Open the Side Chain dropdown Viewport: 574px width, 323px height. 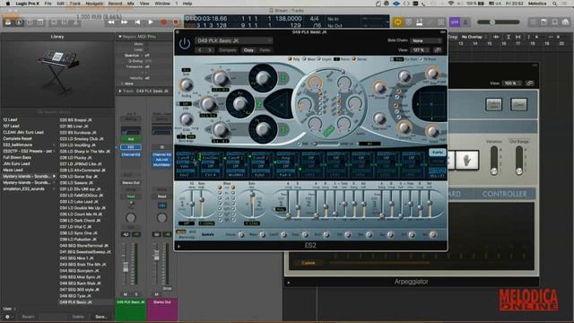point(426,40)
